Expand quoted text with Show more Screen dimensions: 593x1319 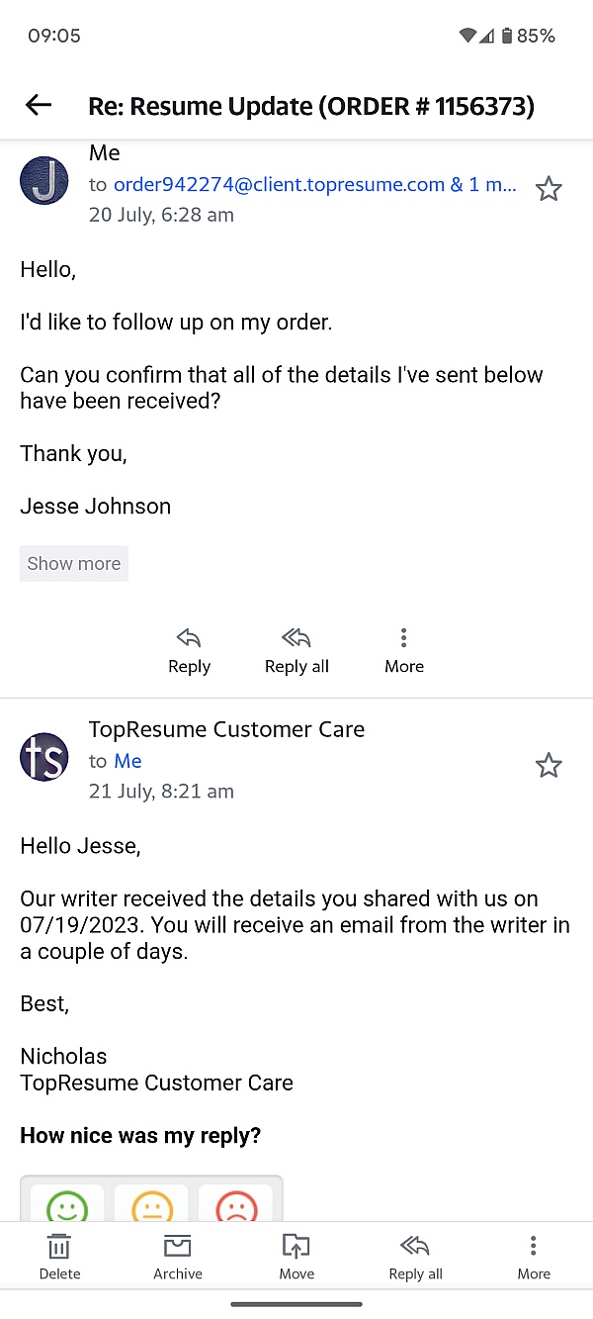[x=74, y=564]
